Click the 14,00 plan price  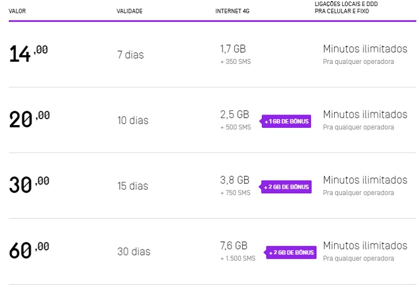click(x=29, y=54)
